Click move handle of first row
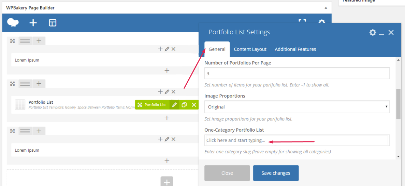 [x=12, y=41]
